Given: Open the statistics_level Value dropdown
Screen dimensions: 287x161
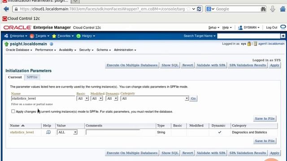Looking at the screenshot, I should [x=67, y=132].
